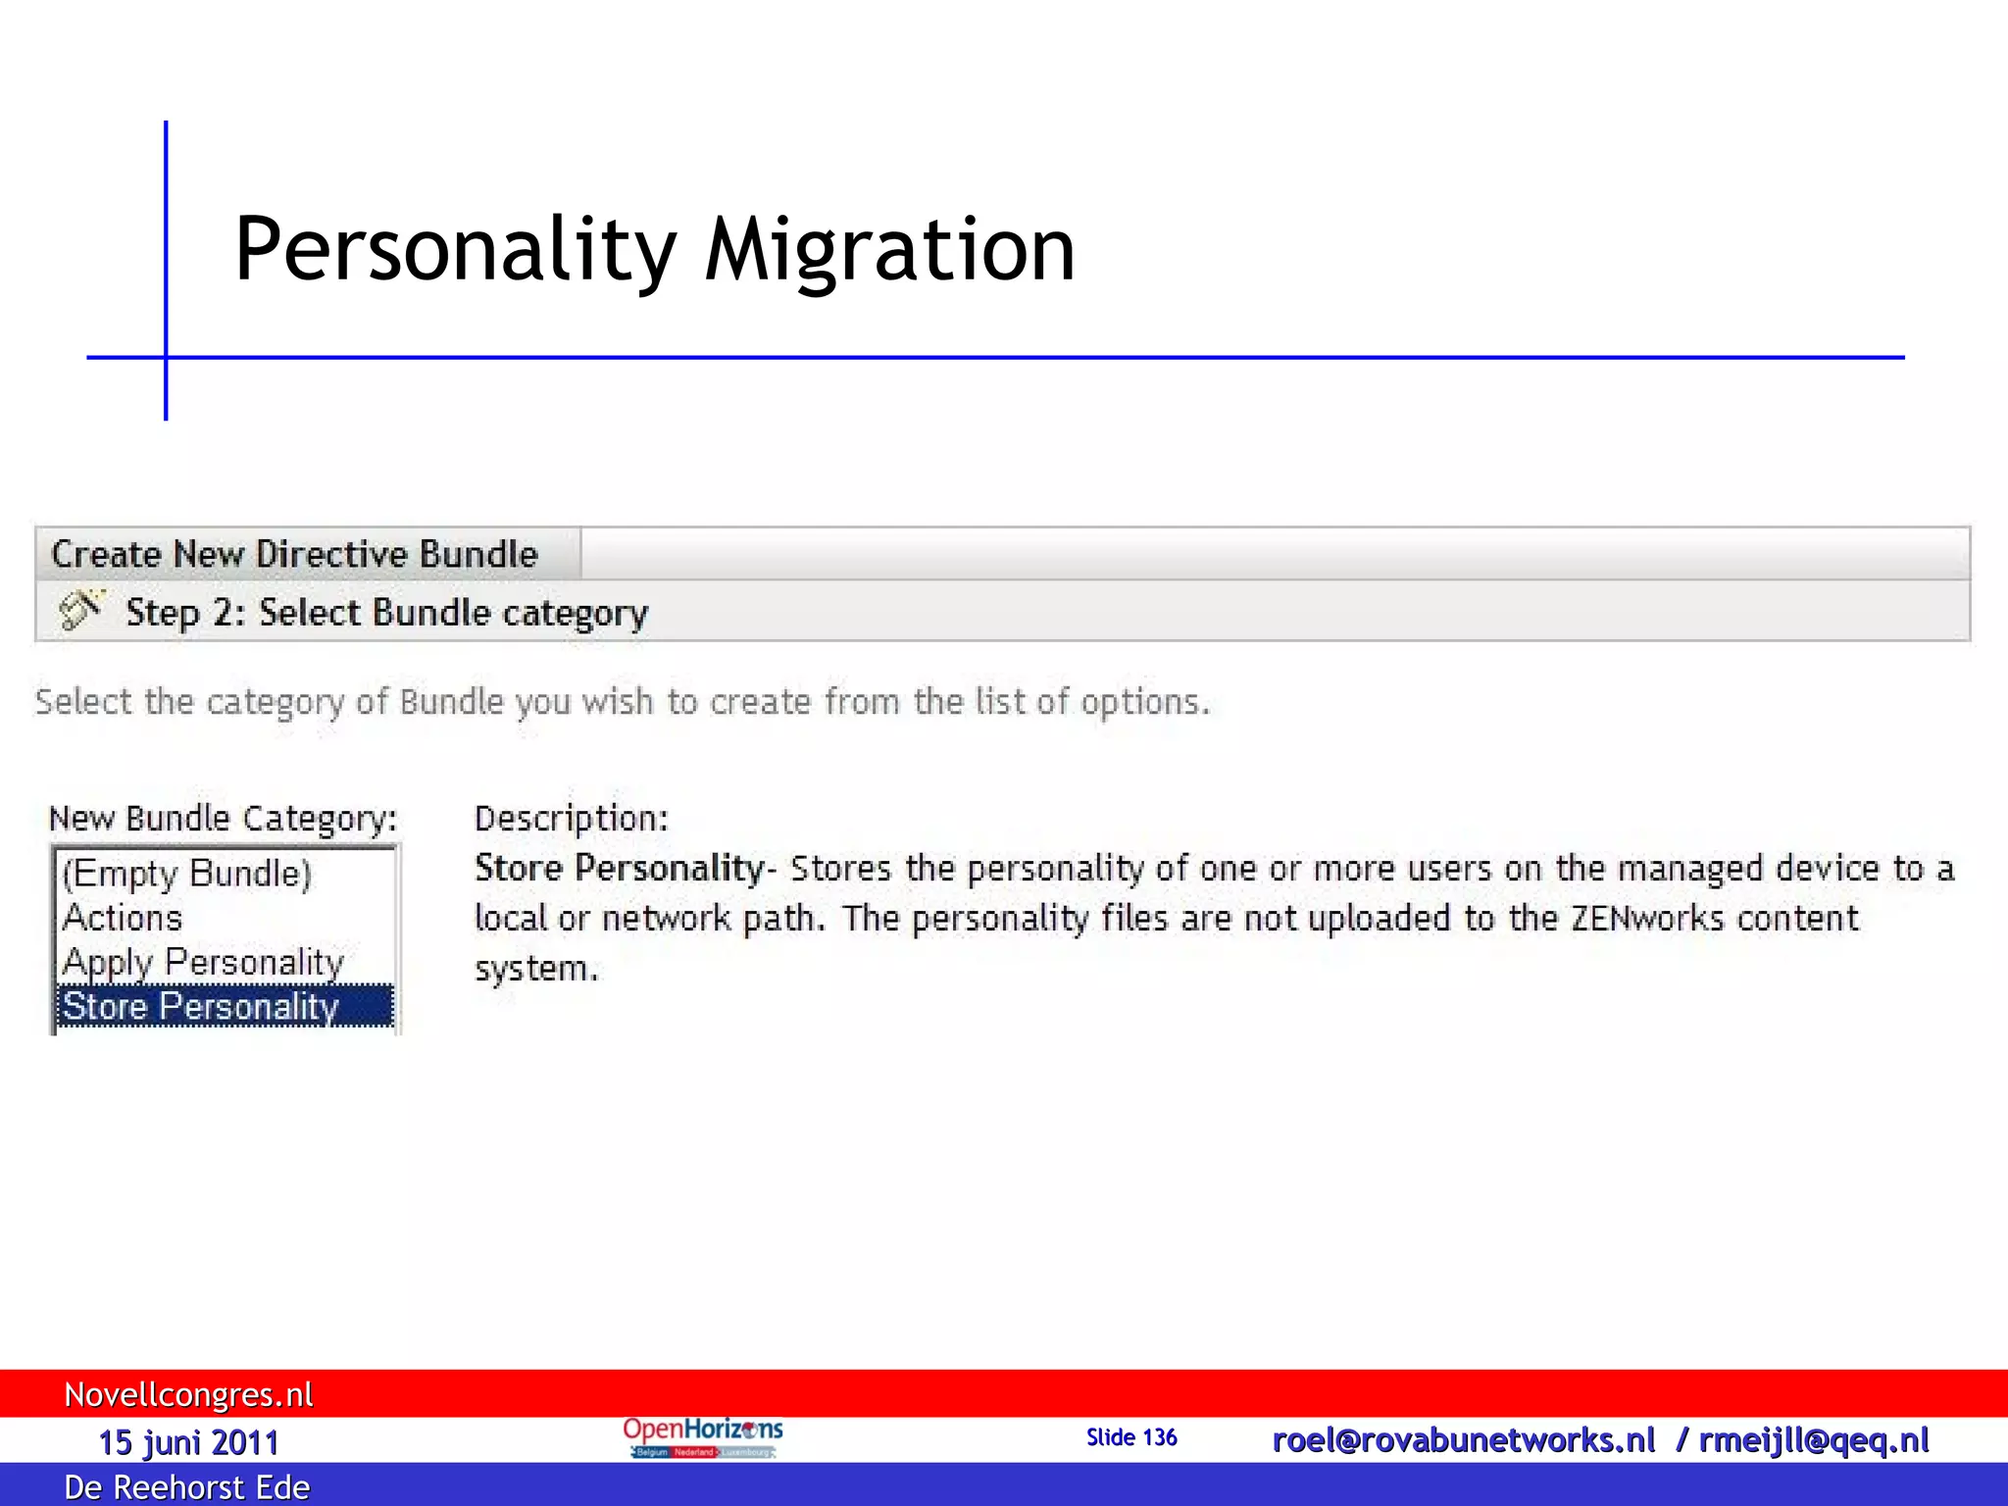Click the OpenHorizons logo in the footer
Viewport: 2008px width, 1506px height.
click(x=702, y=1437)
